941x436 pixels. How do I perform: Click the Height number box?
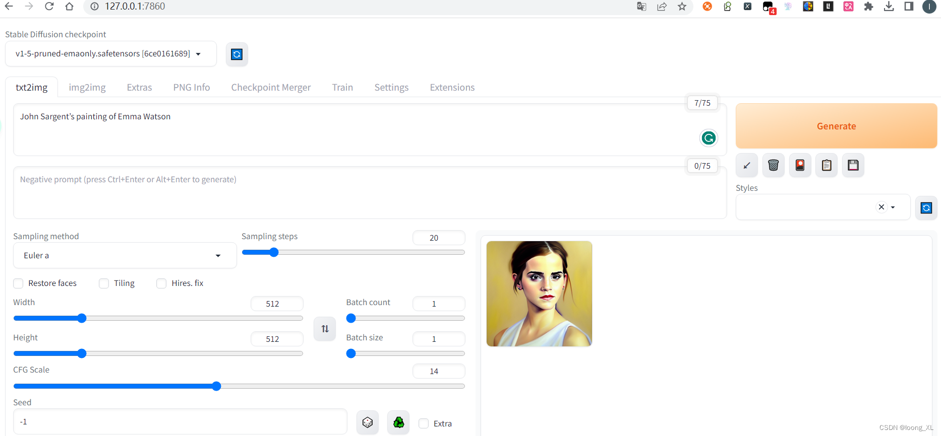tap(277, 339)
